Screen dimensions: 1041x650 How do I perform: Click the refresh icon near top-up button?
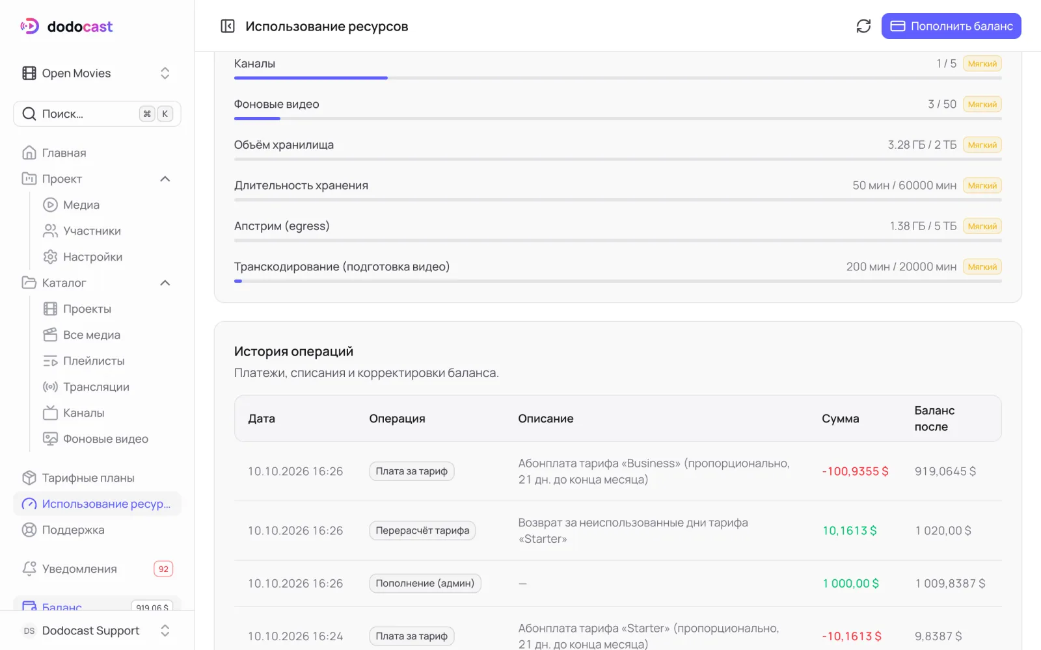coord(863,26)
